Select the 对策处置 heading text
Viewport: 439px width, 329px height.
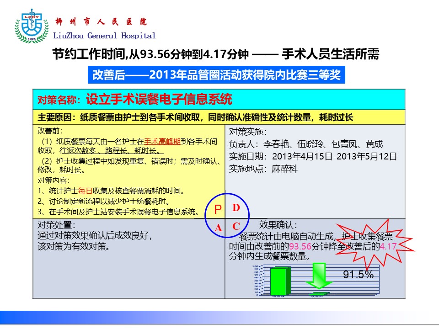[57, 225]
